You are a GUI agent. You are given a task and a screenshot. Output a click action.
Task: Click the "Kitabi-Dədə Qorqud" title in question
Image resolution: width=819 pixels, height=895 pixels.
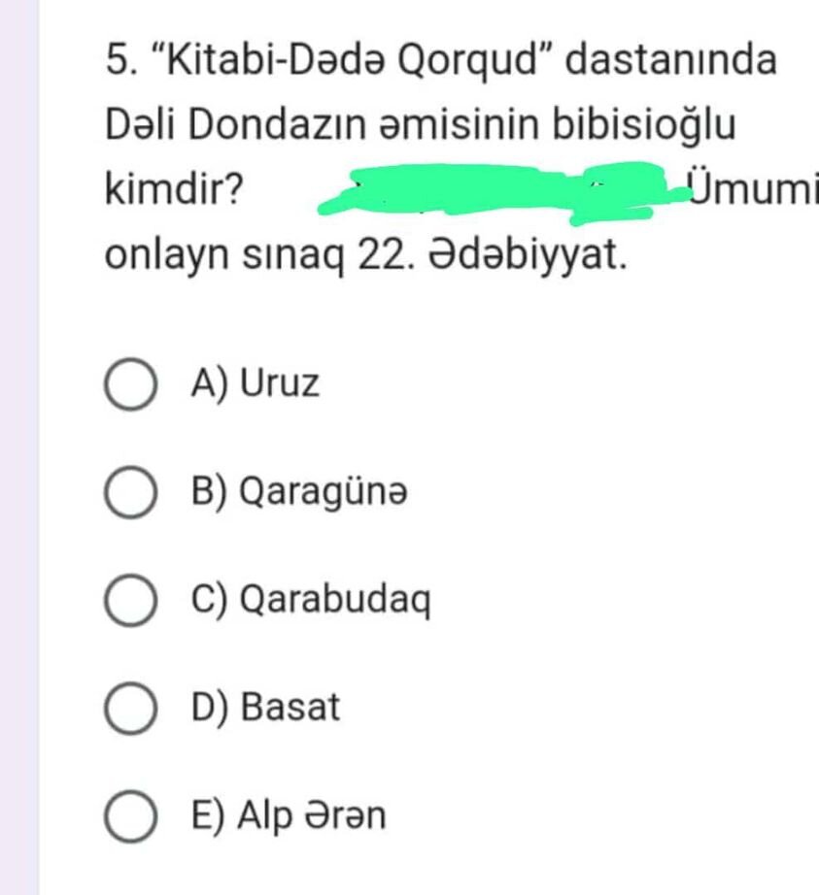(x=352, y=60)
